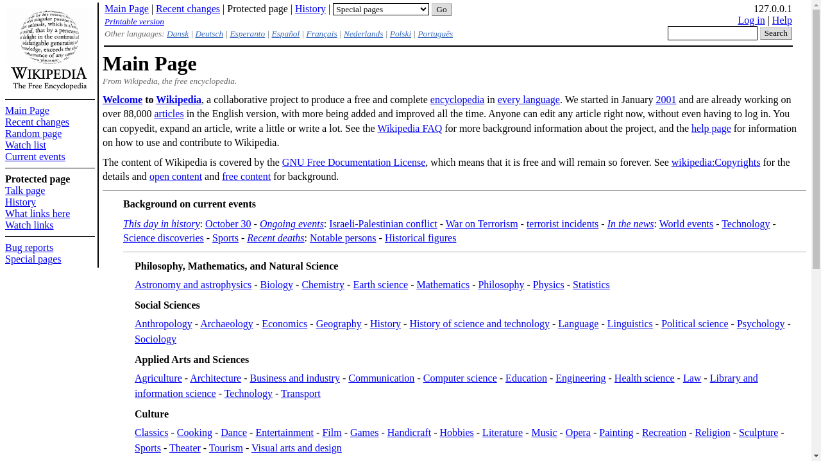Click inside the search text field
The width and height of the screenshot is (821, 461).
pos(712,32)
